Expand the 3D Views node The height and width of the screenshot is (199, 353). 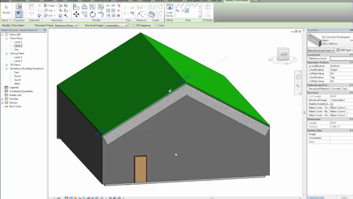[x=7, y=65]
